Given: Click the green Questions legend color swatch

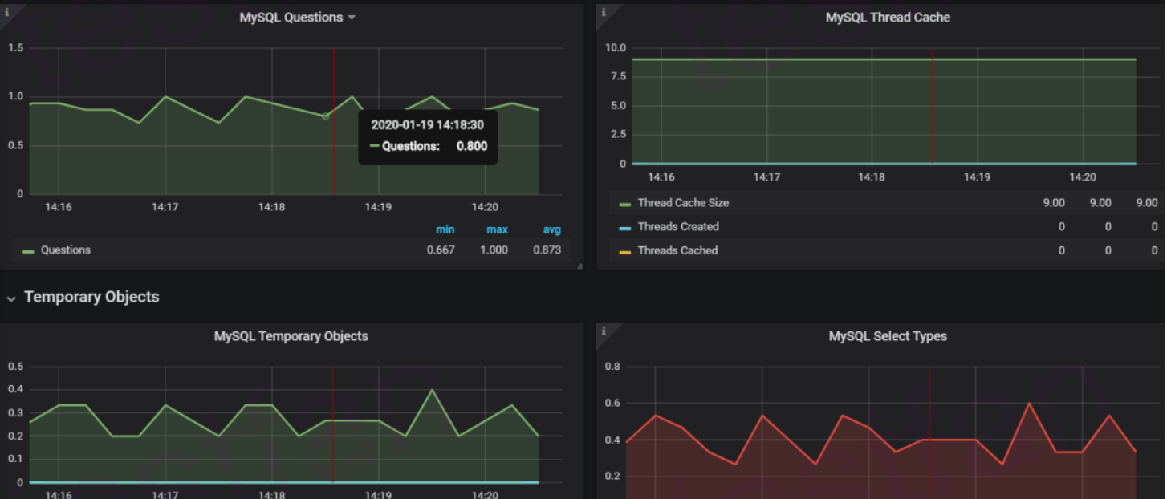Looking at the screenshot, I should click(28, 251).
